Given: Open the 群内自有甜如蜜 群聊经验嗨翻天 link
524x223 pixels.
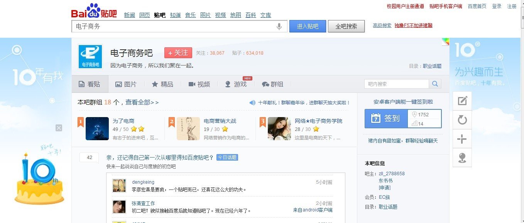Looking at the screenshot, I should [x=403, y=141].
